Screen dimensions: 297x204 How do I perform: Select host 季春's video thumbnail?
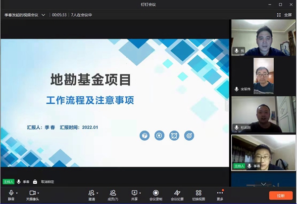coord(263,152)
